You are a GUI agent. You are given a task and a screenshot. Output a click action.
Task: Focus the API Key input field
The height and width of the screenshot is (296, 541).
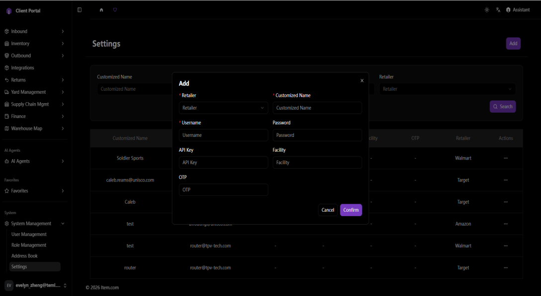(223, 163)
